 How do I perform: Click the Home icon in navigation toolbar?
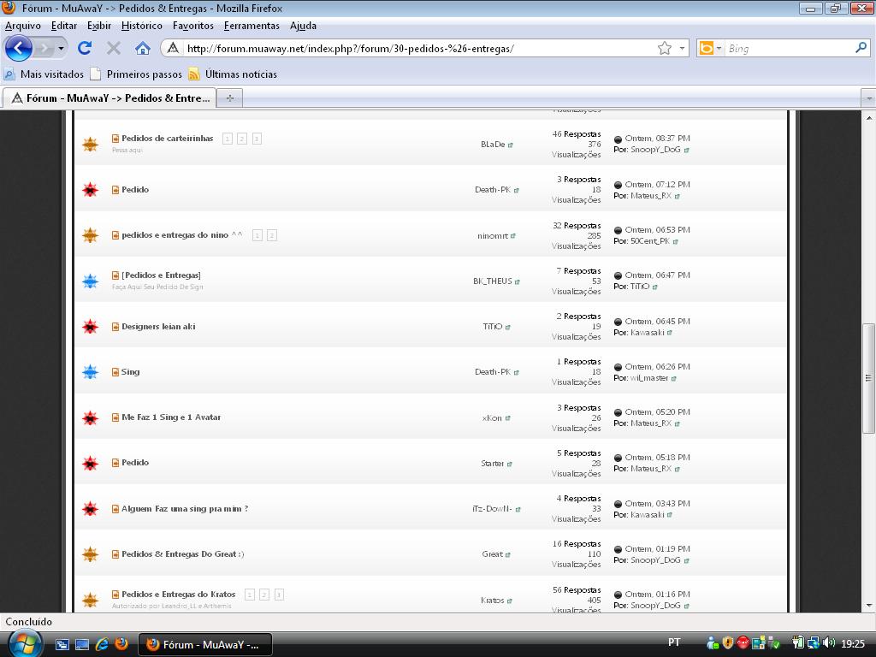pos(143,48)
